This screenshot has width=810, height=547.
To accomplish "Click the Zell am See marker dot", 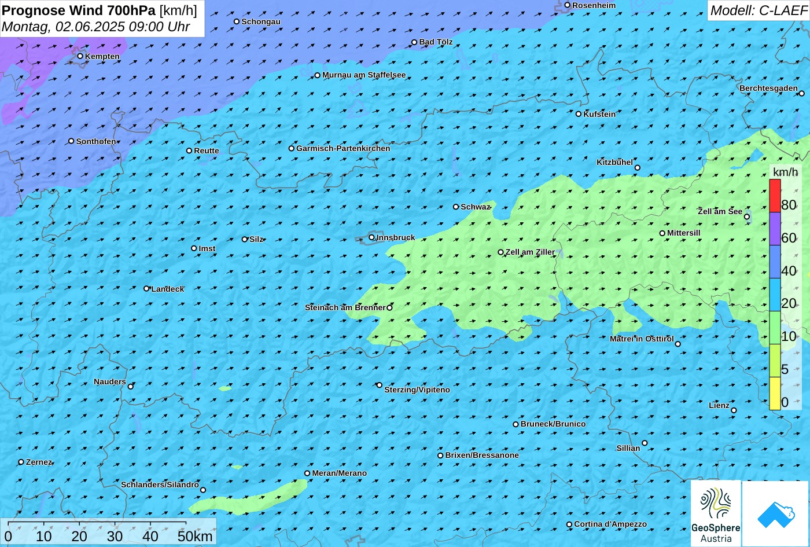I will (x=747, y=217).
